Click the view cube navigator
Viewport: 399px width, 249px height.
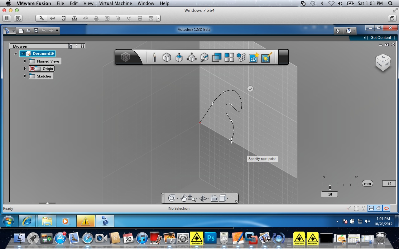coord(383,63)
